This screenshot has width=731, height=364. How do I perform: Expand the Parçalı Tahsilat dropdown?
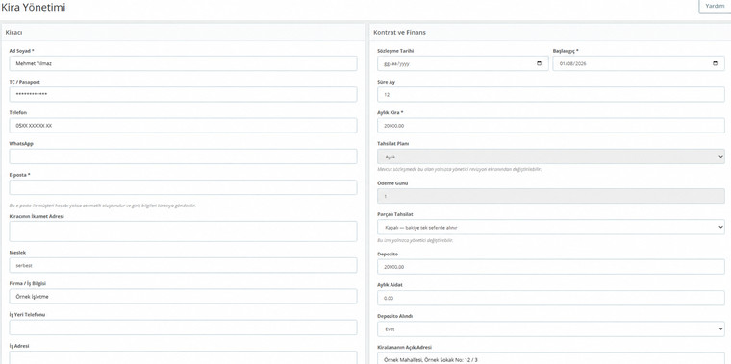coord(550,228)
